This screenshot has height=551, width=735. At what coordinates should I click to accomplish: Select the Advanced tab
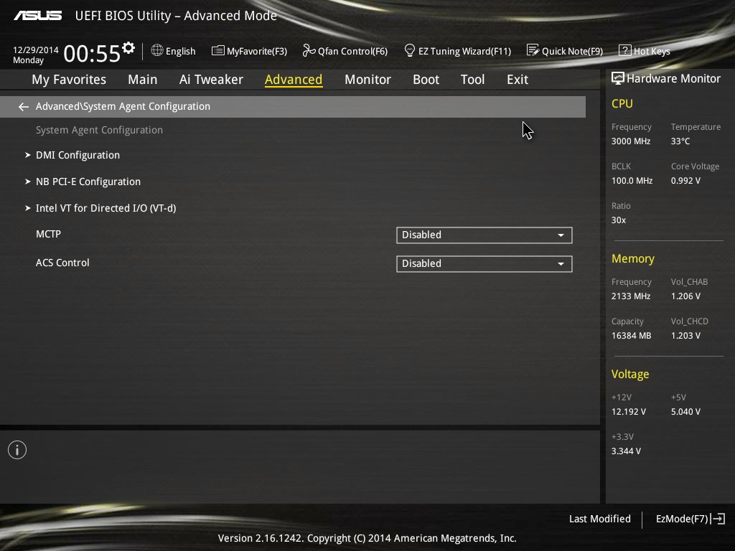pos(294,80)
